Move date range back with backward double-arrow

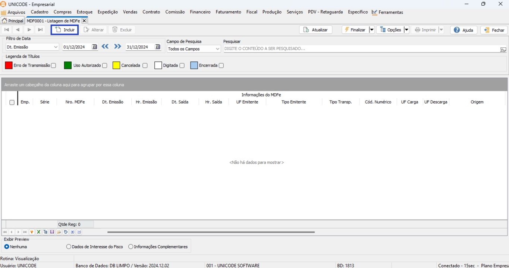(105, 47)
